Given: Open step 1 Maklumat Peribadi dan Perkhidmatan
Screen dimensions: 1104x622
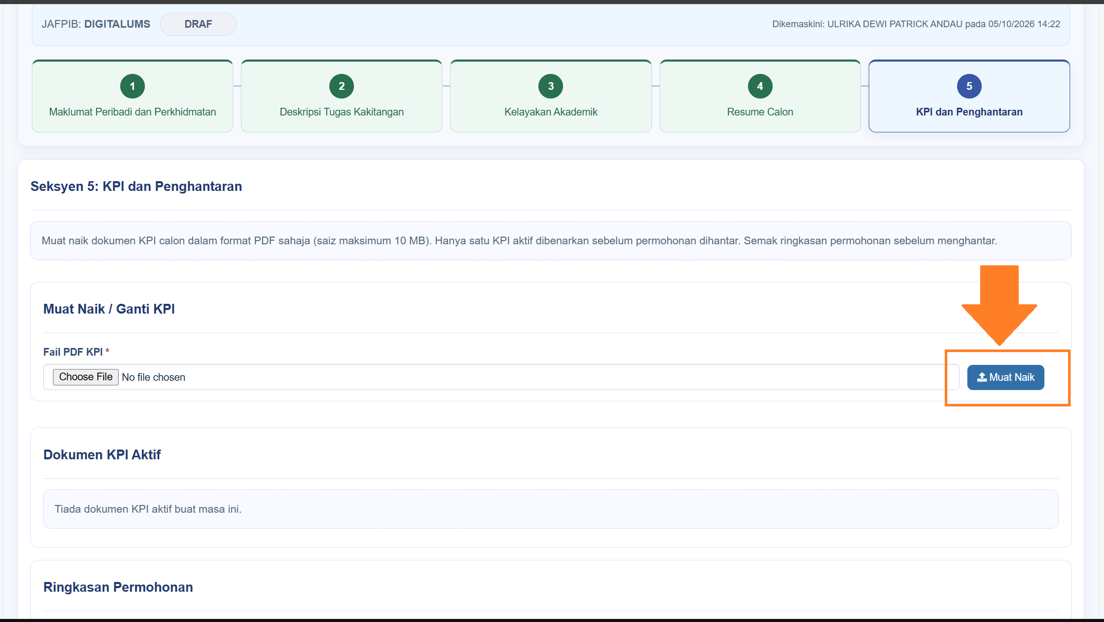Looking at the screenshot, I should tap(133, 96).
